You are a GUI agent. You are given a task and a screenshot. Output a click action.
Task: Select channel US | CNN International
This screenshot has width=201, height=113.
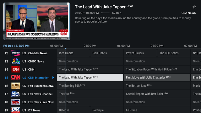(x=36, y=78)
